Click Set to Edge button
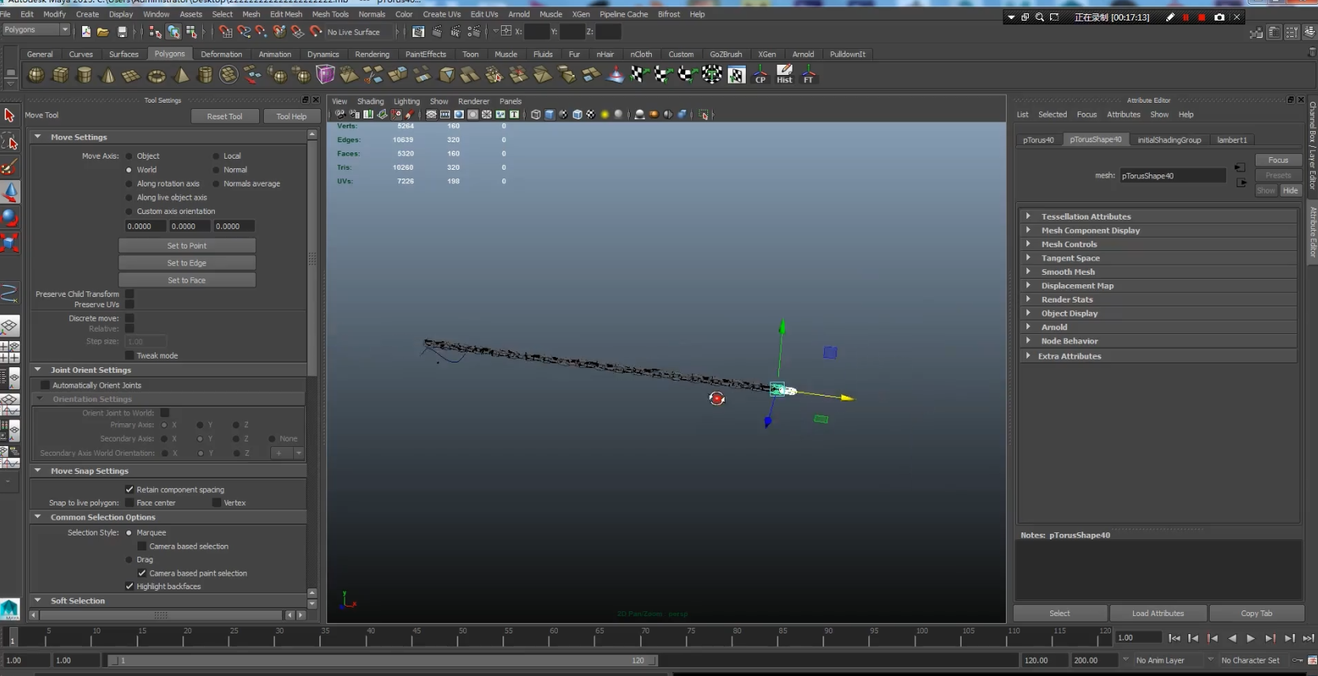Image resolution: width=1318 pixels, height=676 pixels. coord(187,263)
